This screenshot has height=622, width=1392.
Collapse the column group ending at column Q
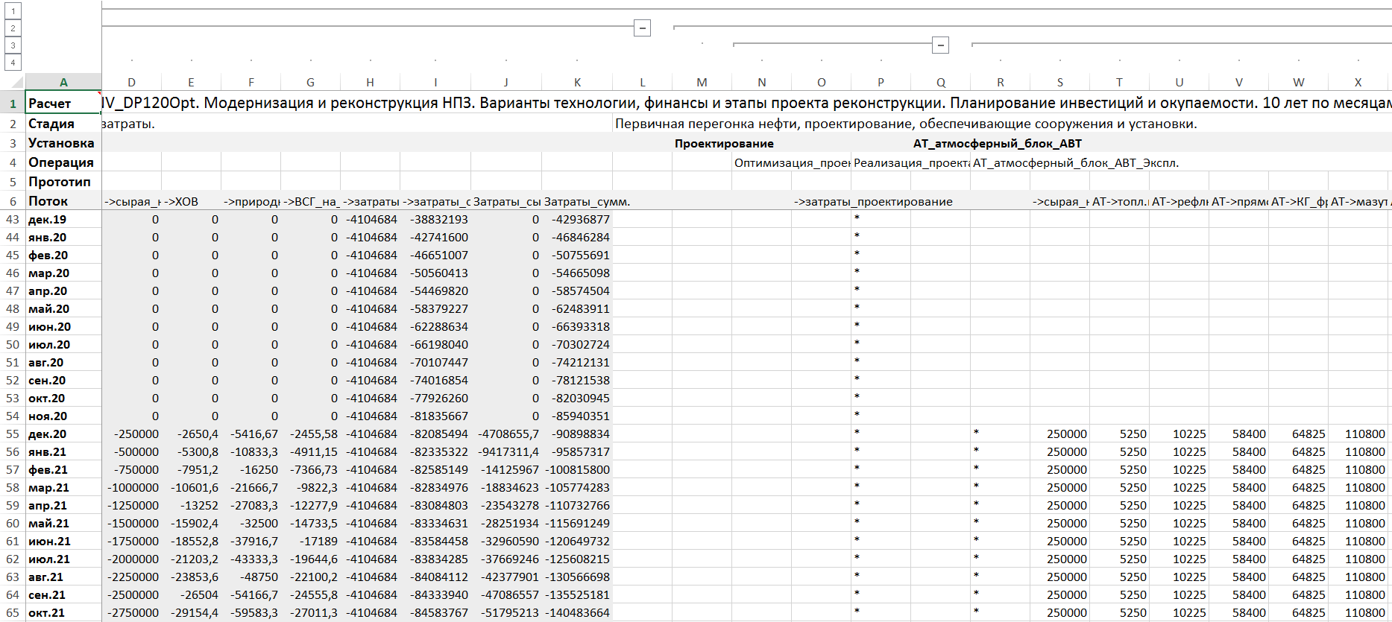(x=940, y=45)
